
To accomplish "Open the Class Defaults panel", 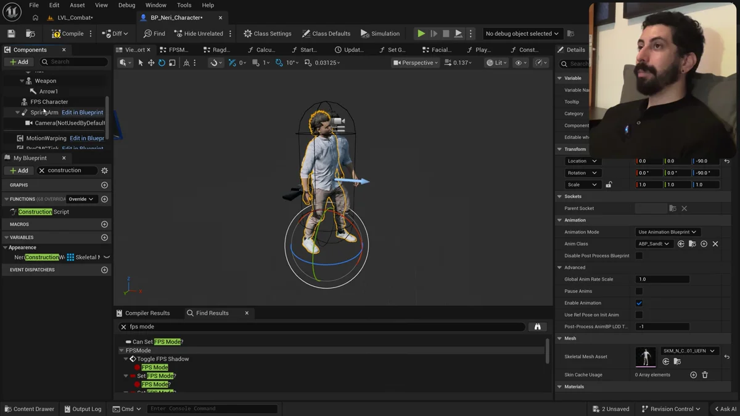I will pos(326,34).
